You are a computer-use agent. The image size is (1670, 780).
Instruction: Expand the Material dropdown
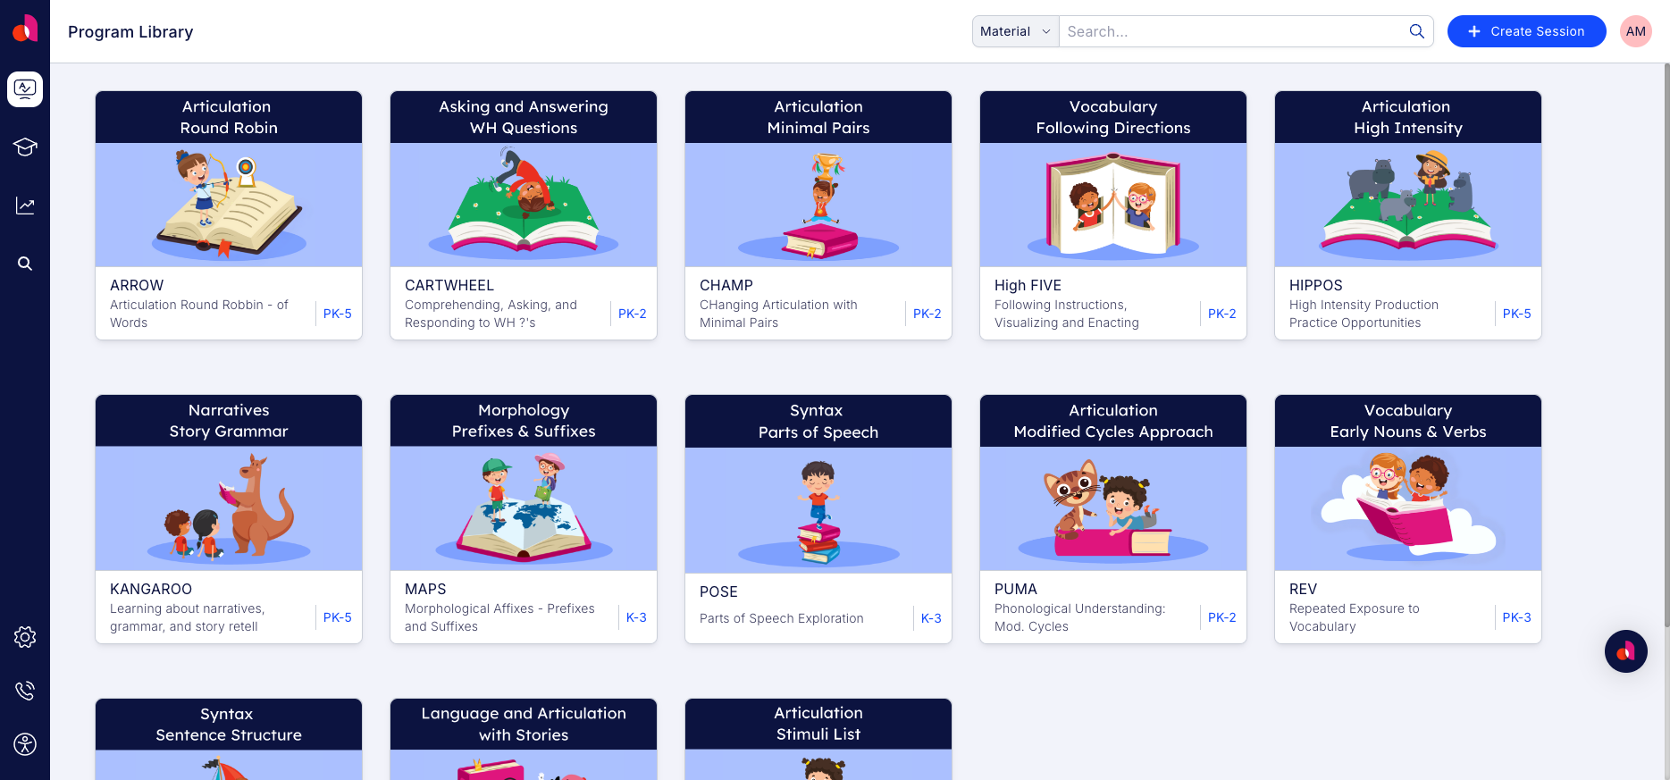click(x=1015, y=31)
